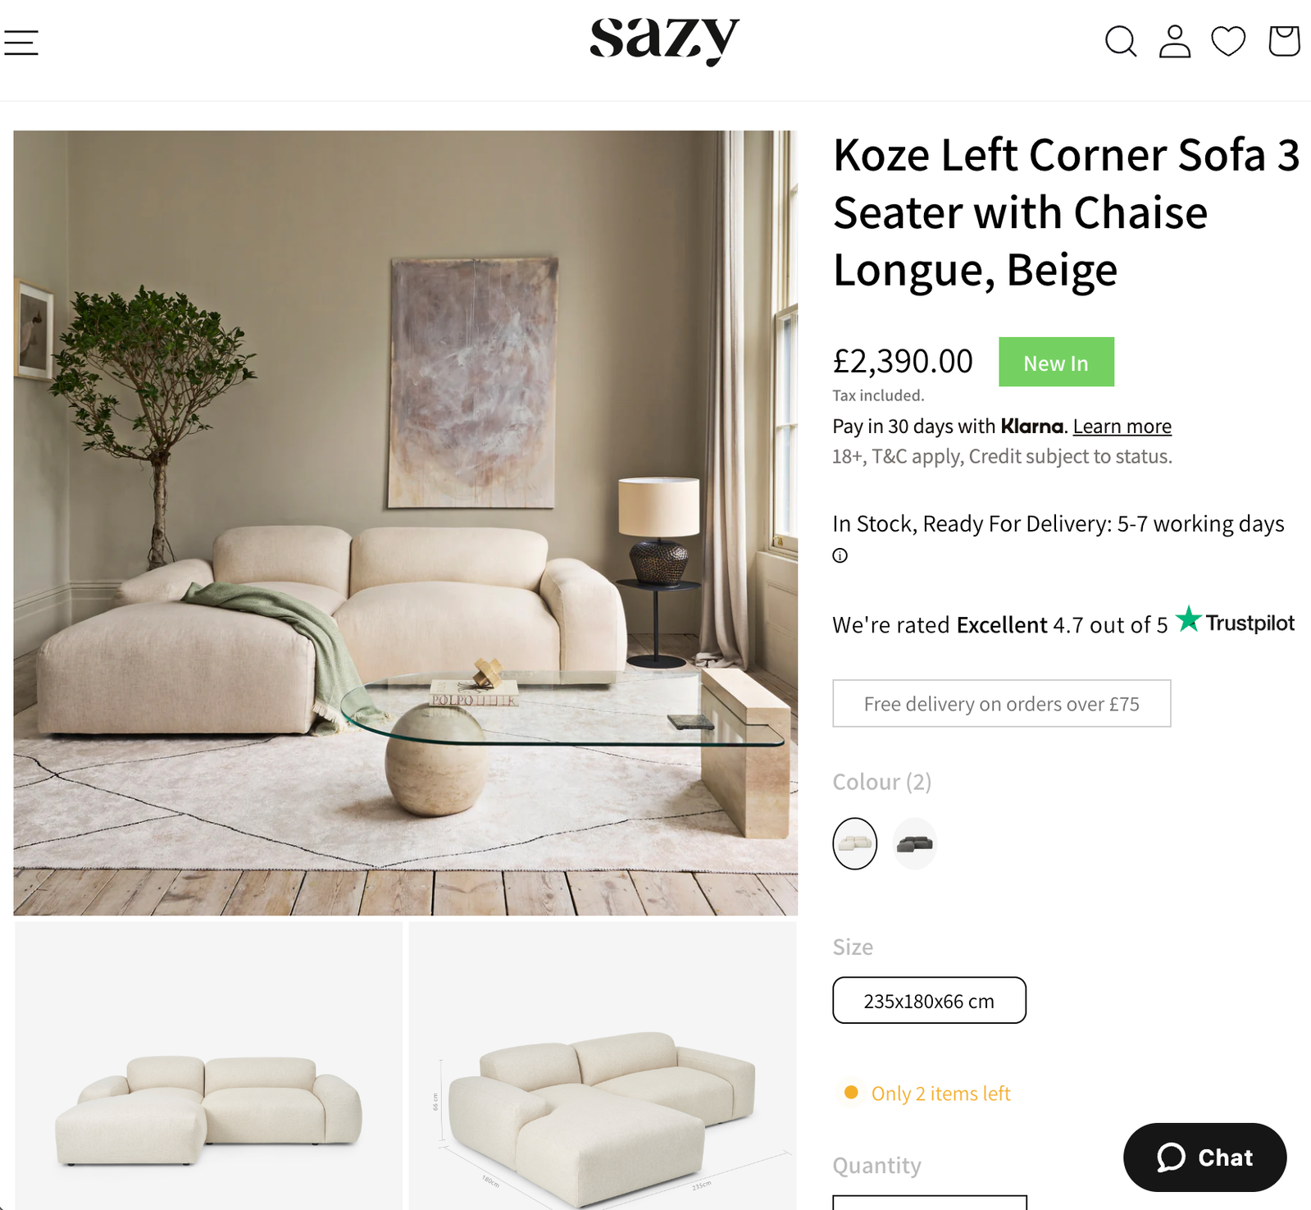The height and width of the screenshot is (1210, 1311).
Task: Open the account profile icon
Action: (x=1175, y=41)
